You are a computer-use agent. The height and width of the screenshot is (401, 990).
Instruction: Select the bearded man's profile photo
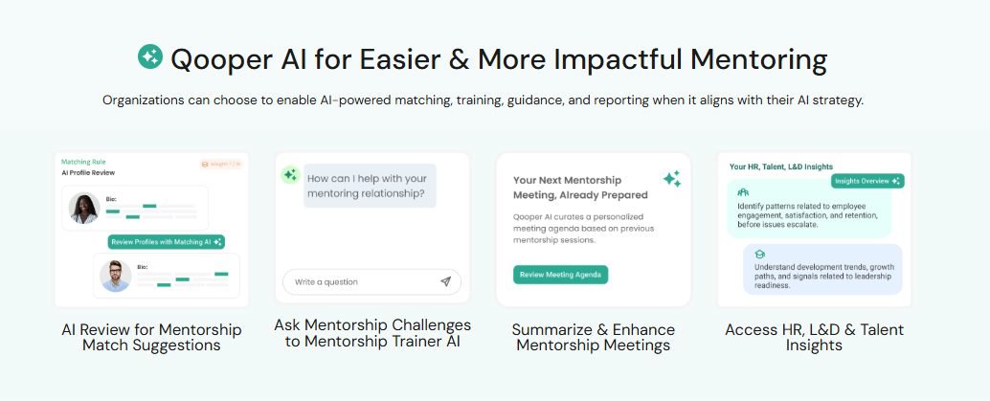(116, 276)
